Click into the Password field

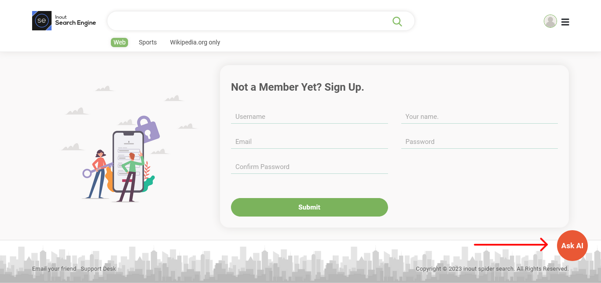[x=479, y=142]
